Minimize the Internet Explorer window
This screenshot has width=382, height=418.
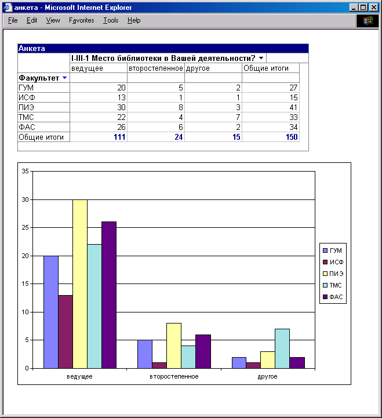click(x=354, y=8)
